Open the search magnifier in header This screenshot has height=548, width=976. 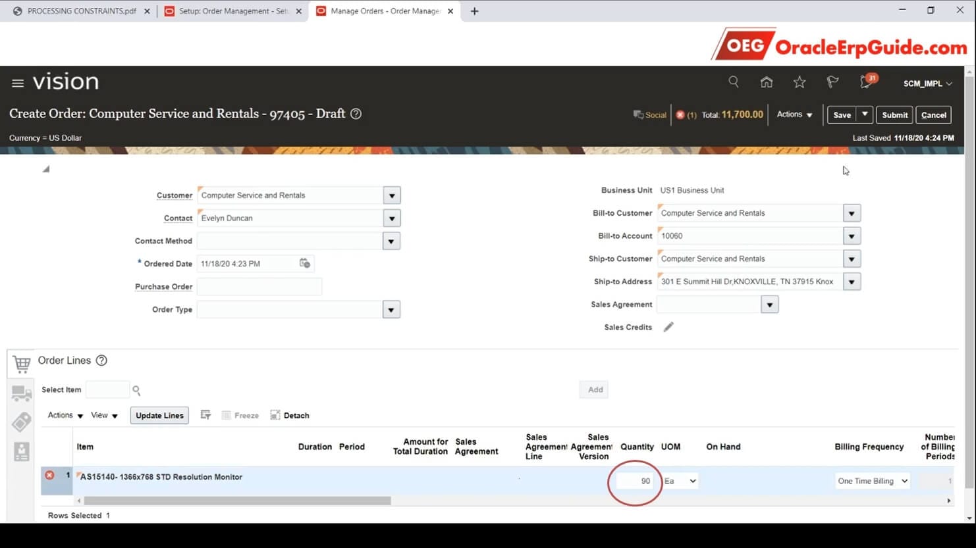coord(733,82)
